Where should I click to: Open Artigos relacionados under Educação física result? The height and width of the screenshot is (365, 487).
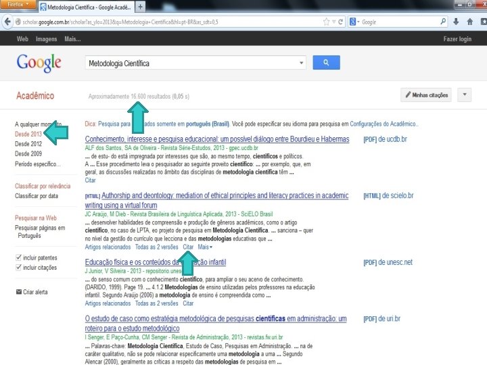click(108, 303)
